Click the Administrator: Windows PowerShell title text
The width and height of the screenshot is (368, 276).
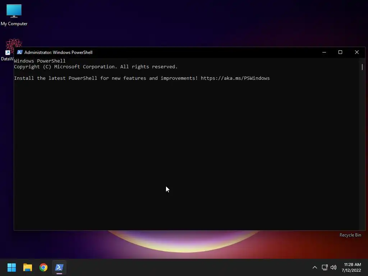59,52
